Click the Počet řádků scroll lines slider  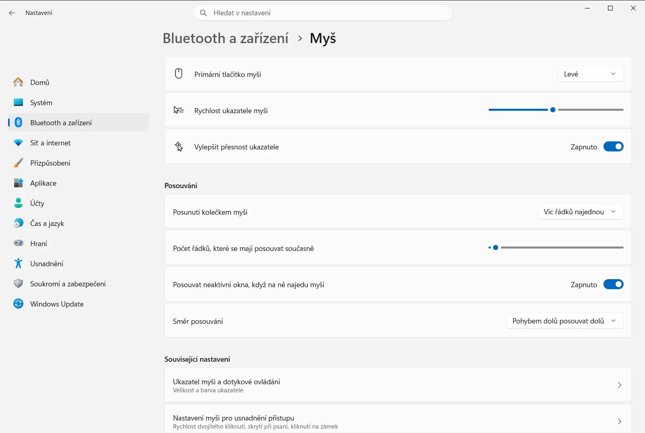[x=556, y=247]
